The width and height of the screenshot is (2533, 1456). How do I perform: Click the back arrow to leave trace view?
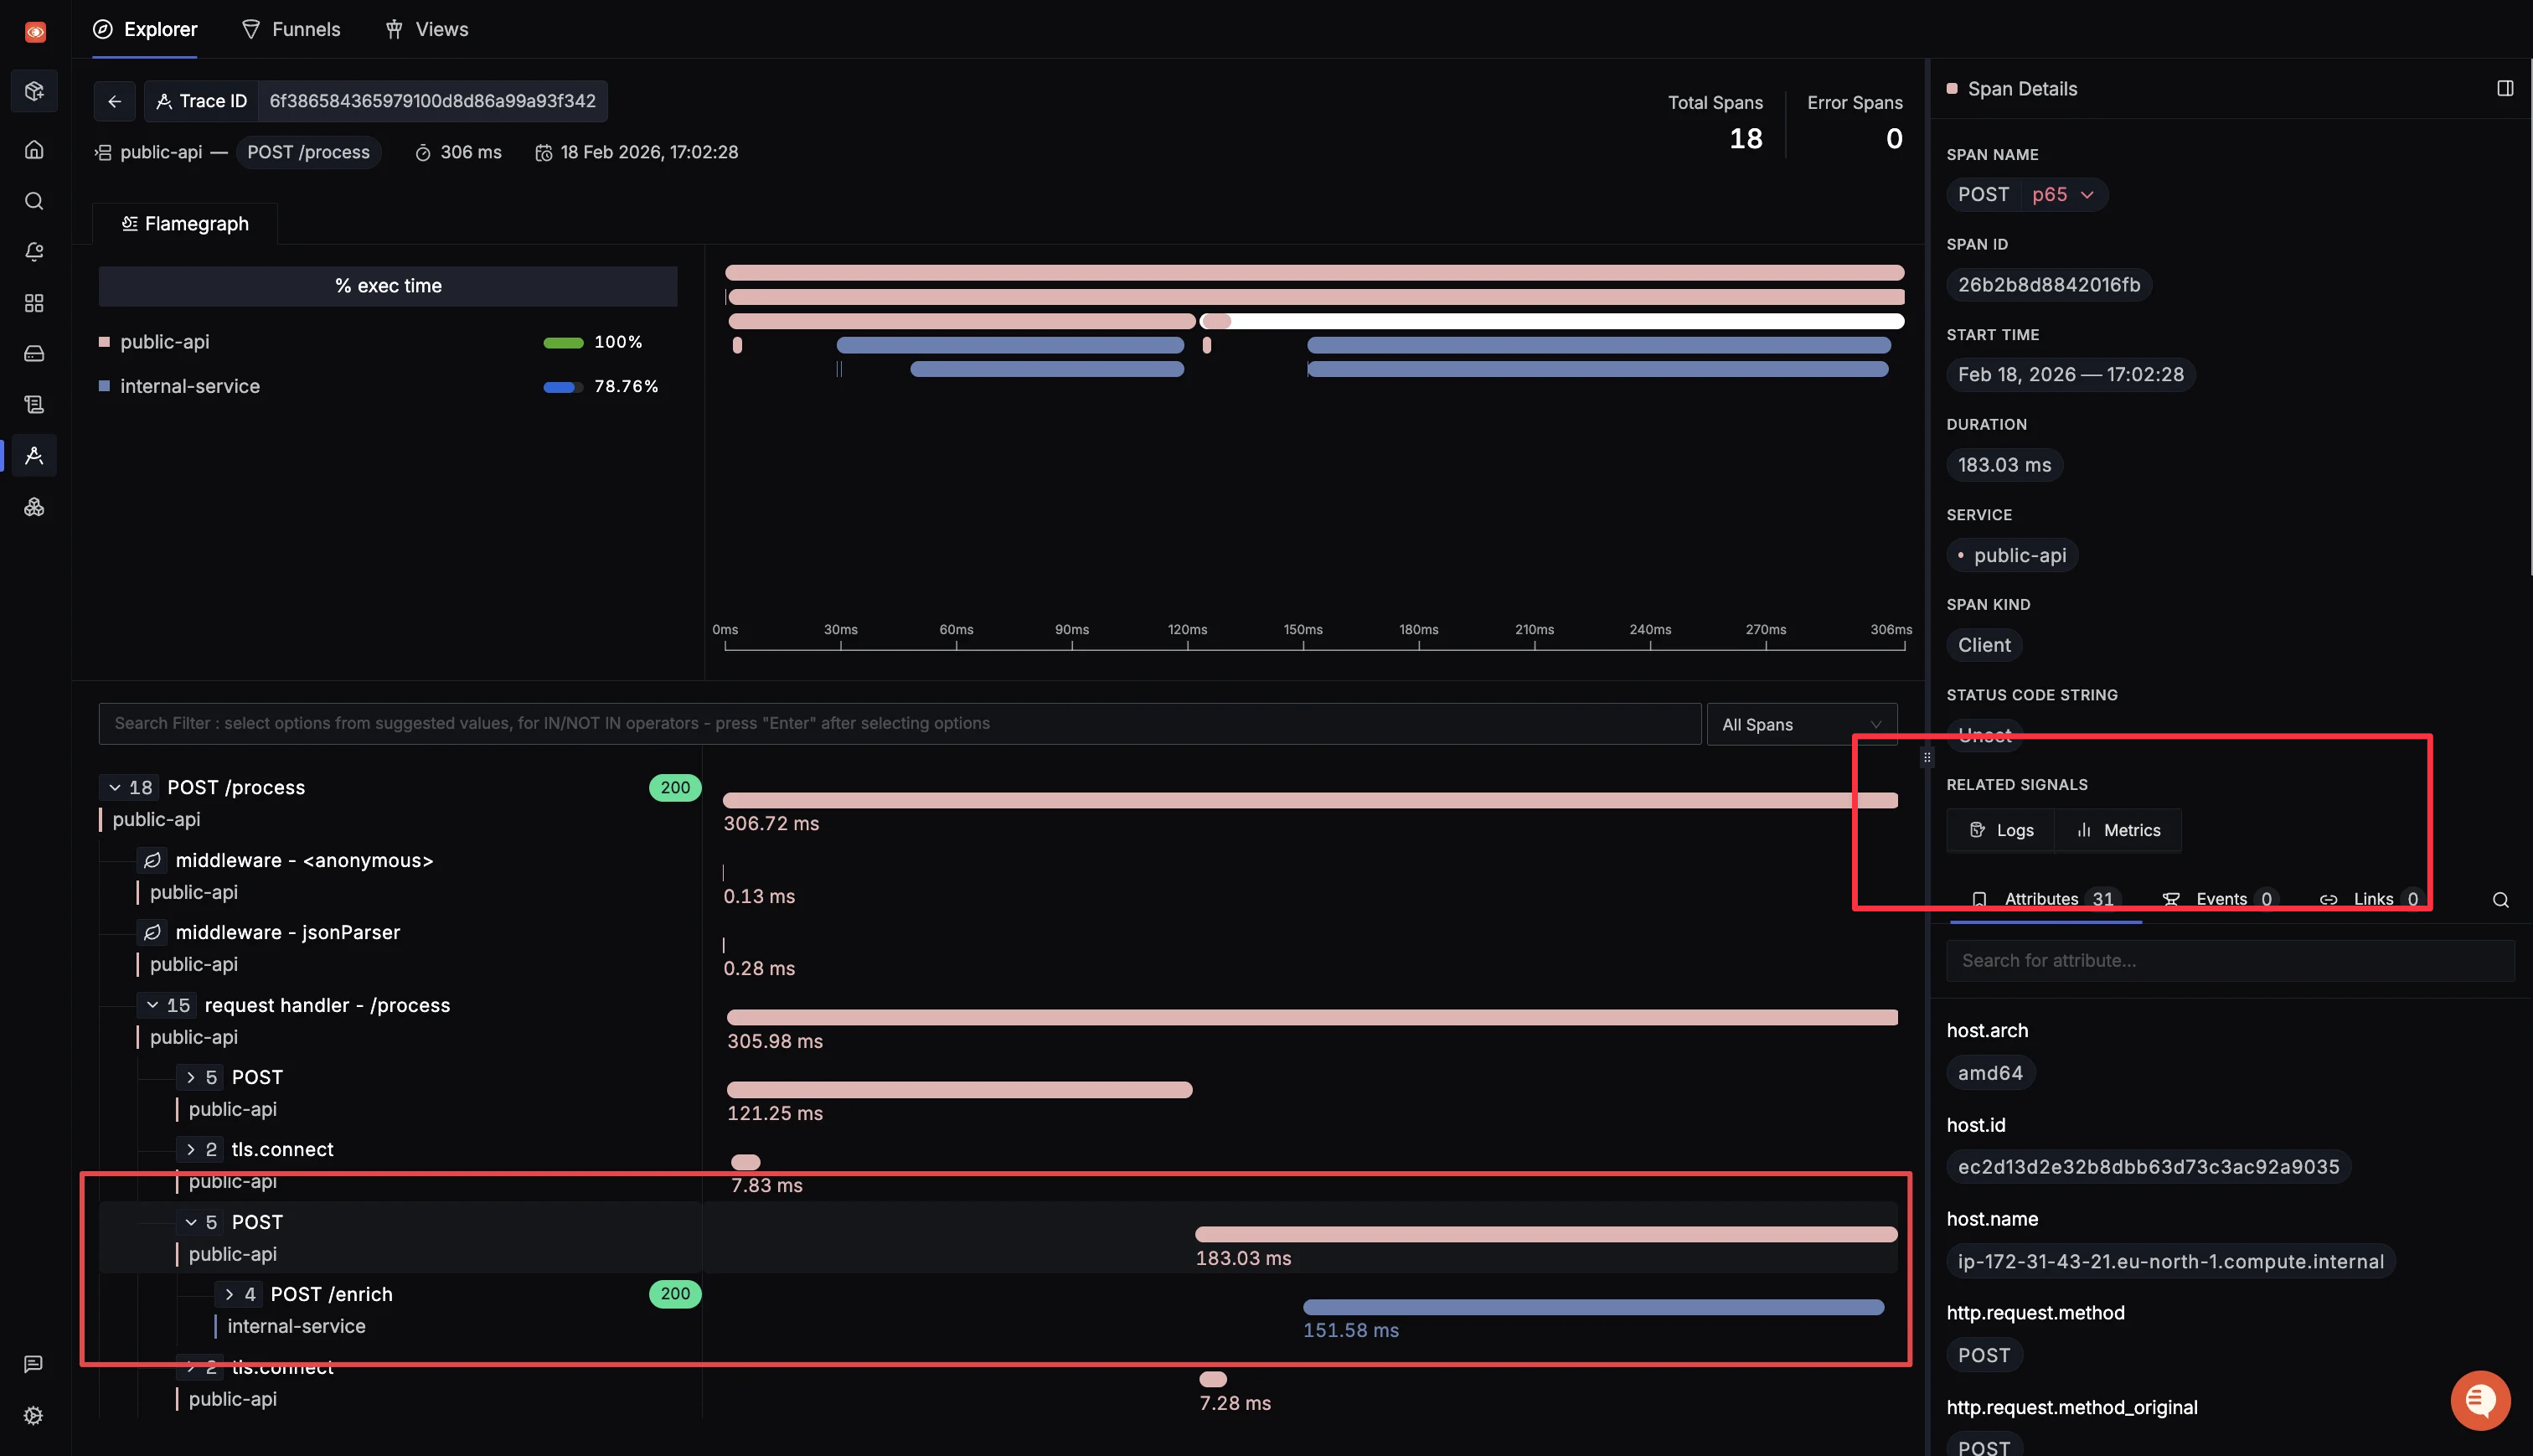click(x=114, y=101)
